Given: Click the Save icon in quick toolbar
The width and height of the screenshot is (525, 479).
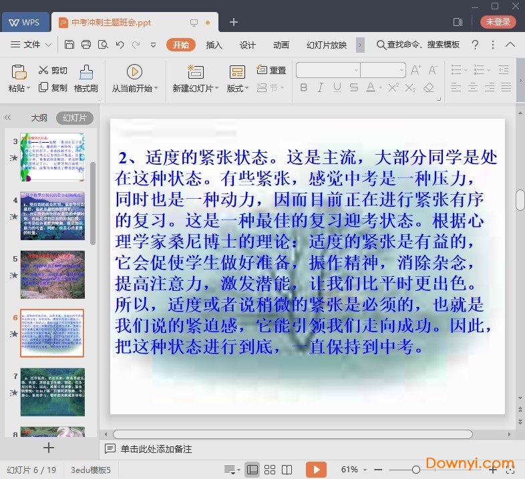Looking at the screenshot, I should pyautogui.click(x=69, y=45).
